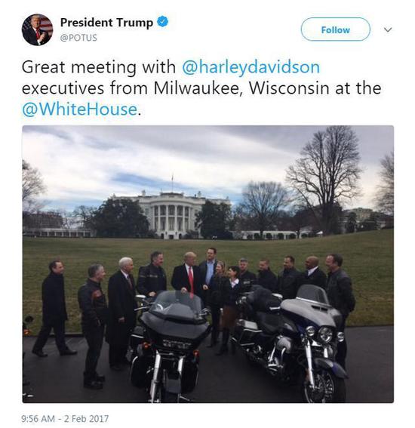Open the @WhiteHouse mention link
415x428 pixels.
click(x=79, y=109)
